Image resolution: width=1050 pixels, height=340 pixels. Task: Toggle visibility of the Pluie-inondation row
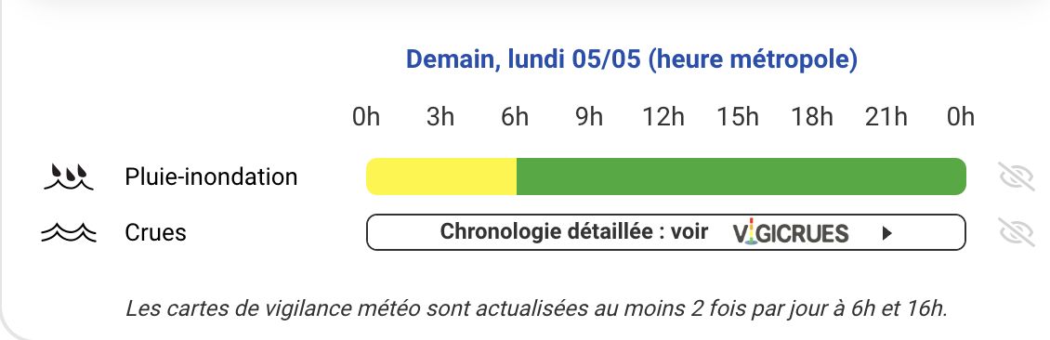pyautogui.click(x=1017, y=177)
